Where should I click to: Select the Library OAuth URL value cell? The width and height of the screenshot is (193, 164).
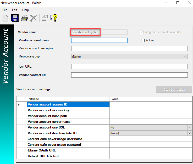[151, 150]
